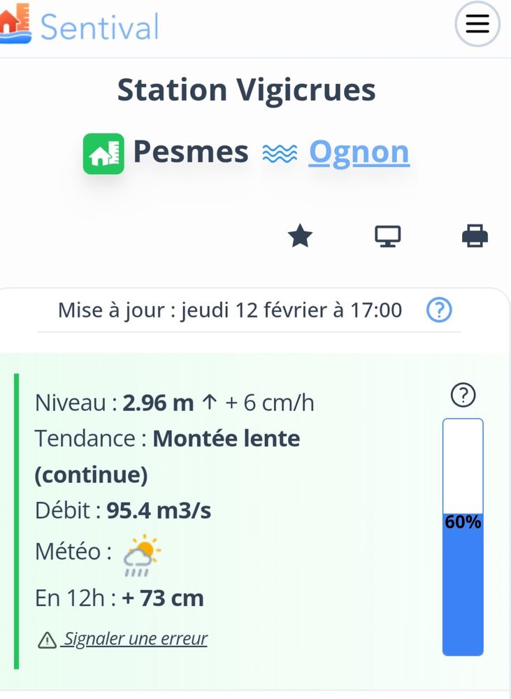Screen dimensions: 511x699
Task: Open the monitor display view icon
Action: coord(387,237)
